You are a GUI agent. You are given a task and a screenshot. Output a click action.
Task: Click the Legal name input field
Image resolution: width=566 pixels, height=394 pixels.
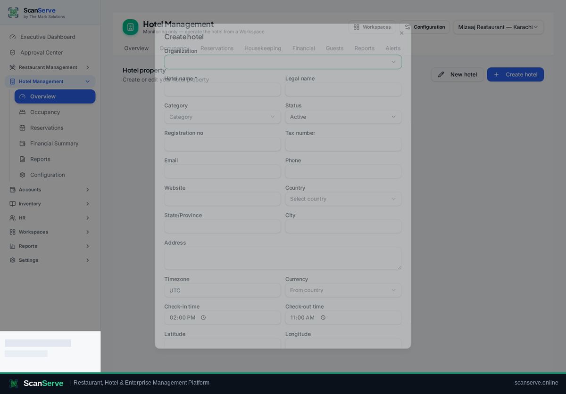click(343, 89)
